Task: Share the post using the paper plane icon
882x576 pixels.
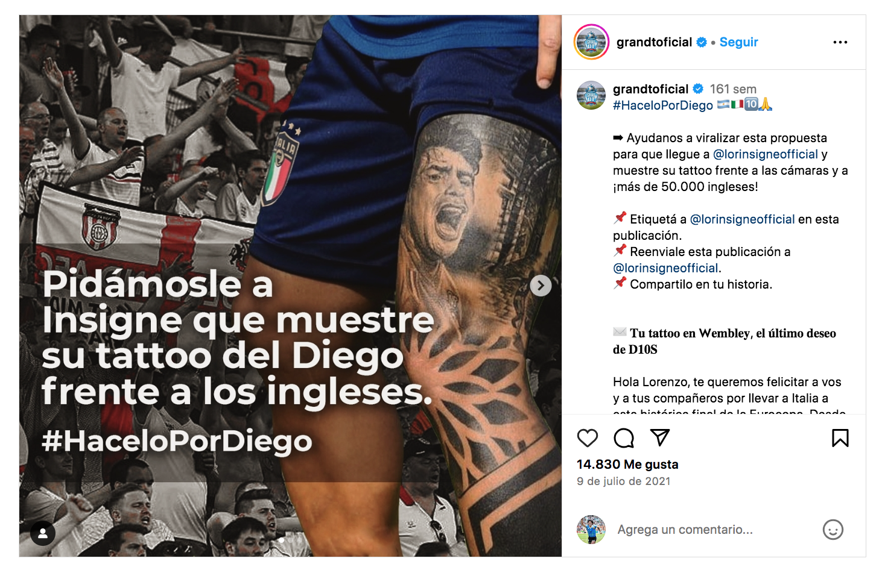Action: tap(660, 437)
